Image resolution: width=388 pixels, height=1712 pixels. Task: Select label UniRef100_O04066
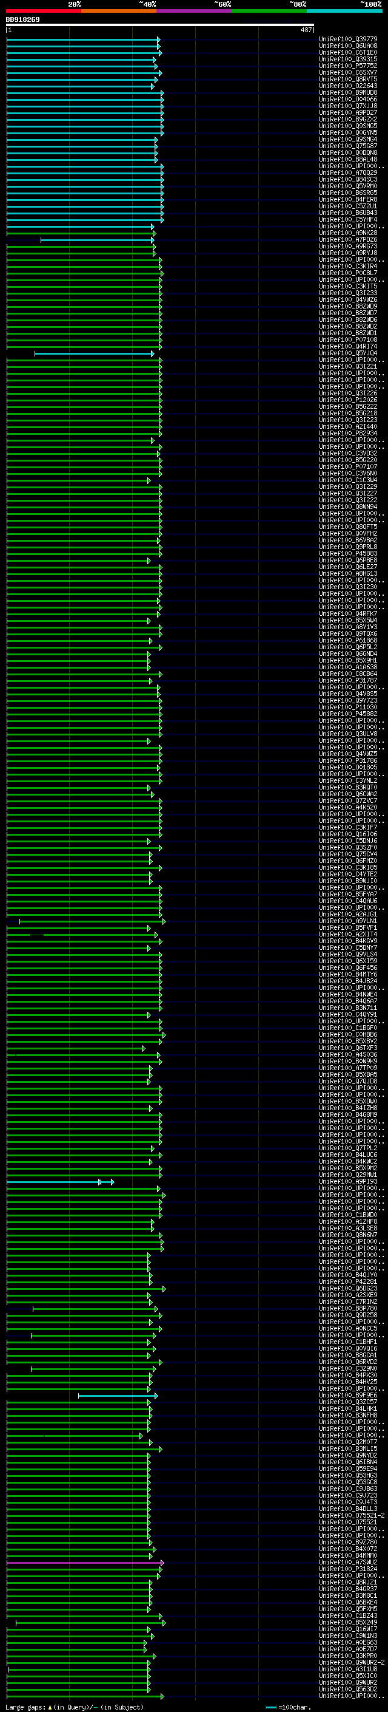coord(348,99)
